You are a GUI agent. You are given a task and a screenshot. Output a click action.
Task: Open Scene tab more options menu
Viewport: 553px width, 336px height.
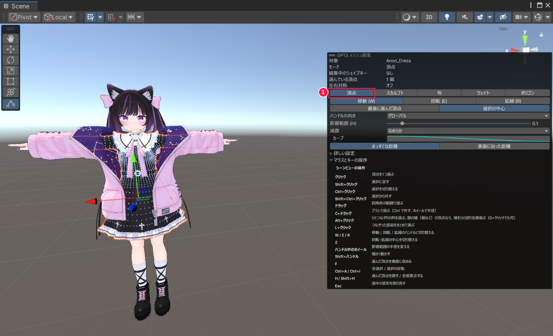531,5
